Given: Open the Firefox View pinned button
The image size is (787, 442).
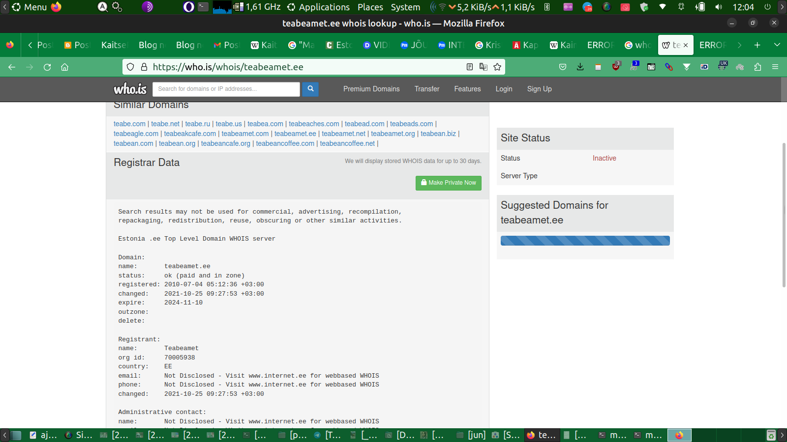Looking at the screenshot, I should pyautogui.click(x=10, y=45).
